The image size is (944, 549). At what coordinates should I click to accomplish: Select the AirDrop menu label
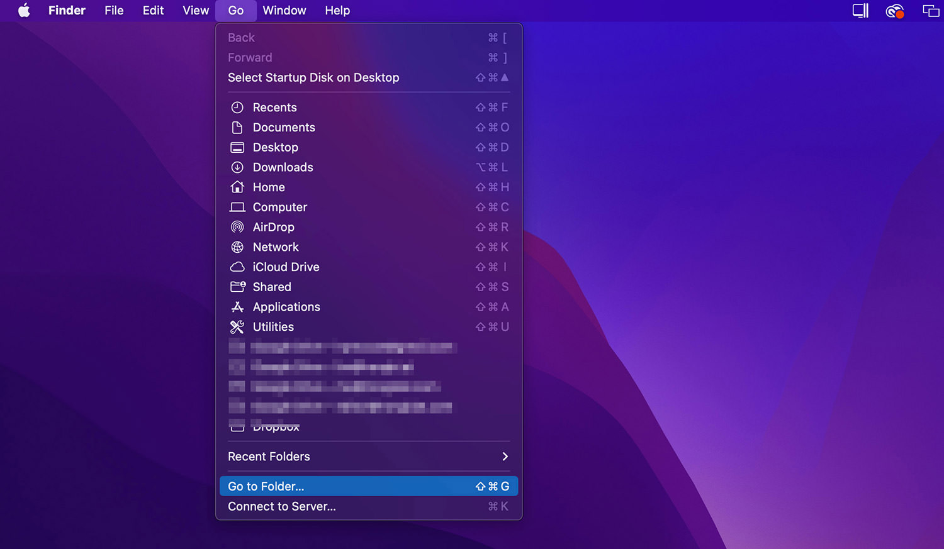[274, 227]
